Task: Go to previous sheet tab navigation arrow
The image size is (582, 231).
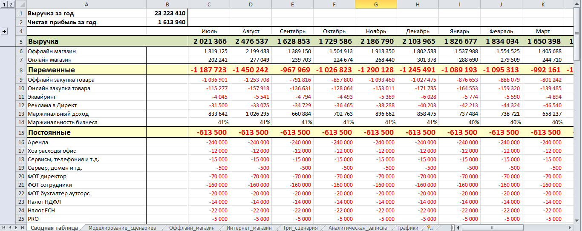Action: pos(10,228)
